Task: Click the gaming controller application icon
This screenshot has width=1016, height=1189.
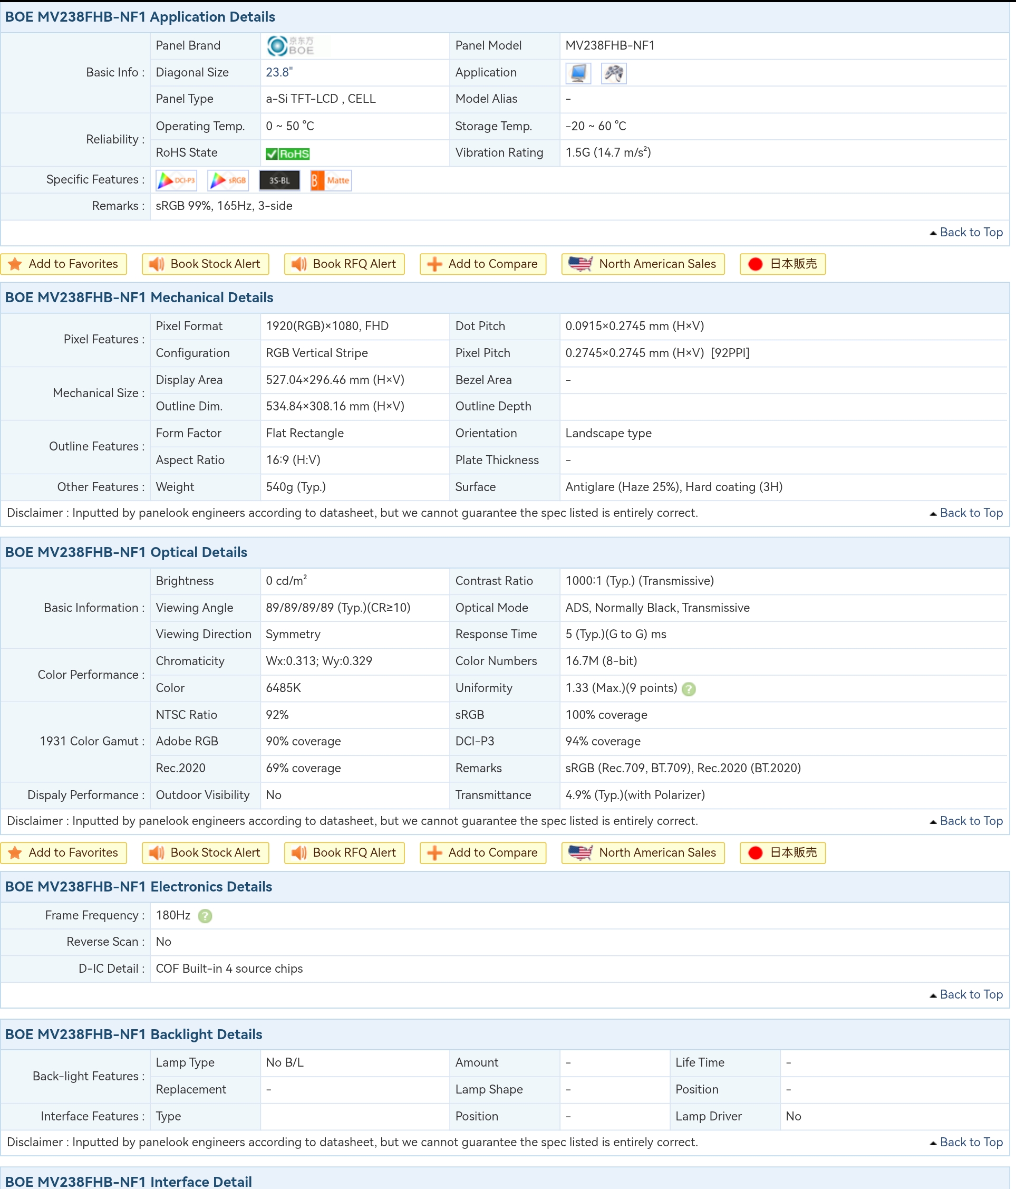Action: click(613, 73)
